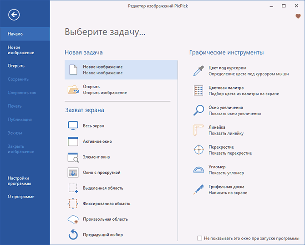
Task: Click the Активное окно capture label
Action: click(97, 141)
